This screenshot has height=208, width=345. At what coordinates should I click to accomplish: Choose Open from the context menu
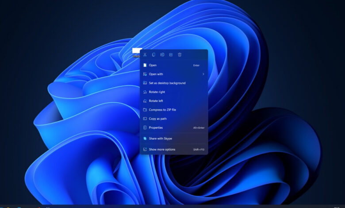point(174,65)
